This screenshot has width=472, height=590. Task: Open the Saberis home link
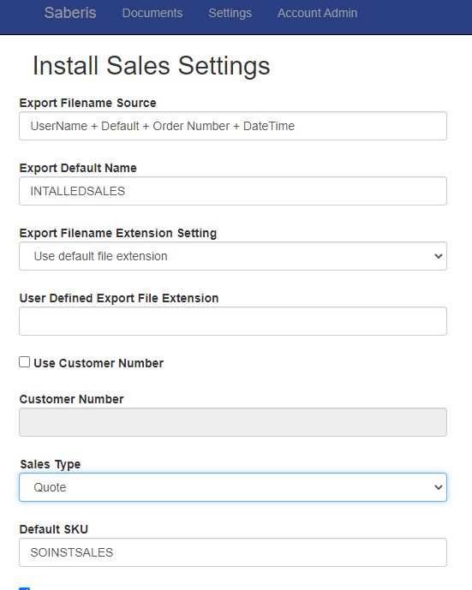70,13
